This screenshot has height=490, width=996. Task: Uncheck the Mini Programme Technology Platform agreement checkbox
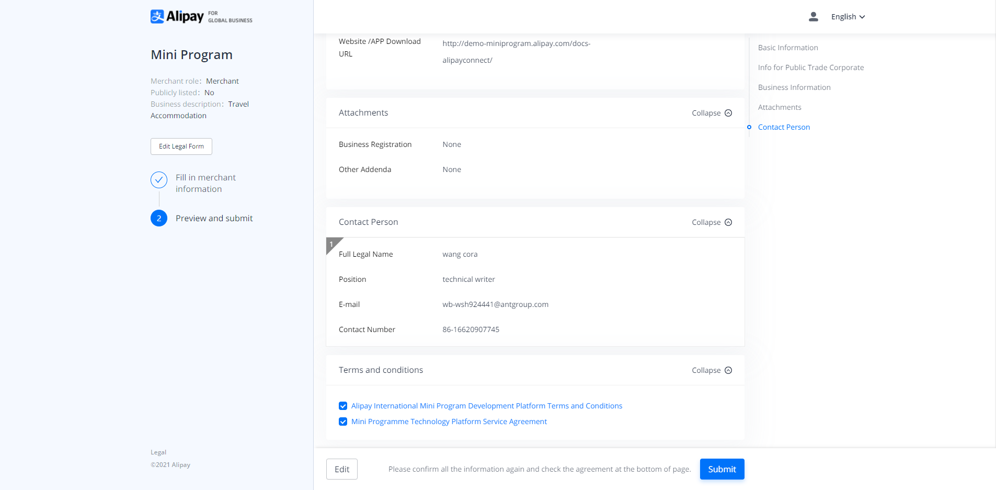(343, 421)
